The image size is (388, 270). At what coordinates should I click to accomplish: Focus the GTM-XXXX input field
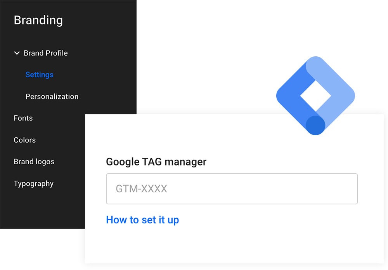click(231, 189)
